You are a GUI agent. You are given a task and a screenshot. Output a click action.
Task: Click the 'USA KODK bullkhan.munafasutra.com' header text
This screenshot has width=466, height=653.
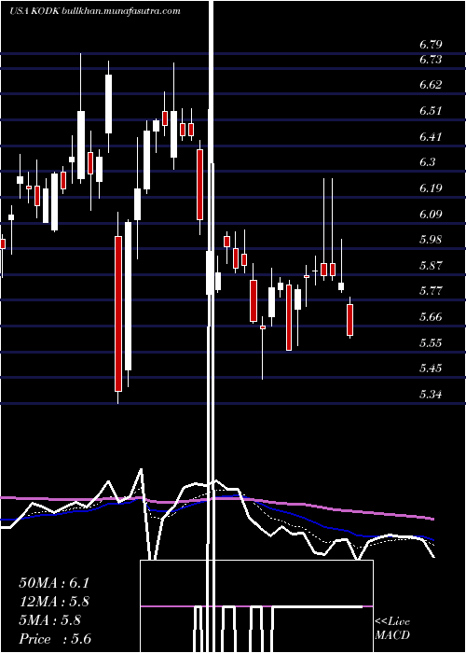[95, 11]
